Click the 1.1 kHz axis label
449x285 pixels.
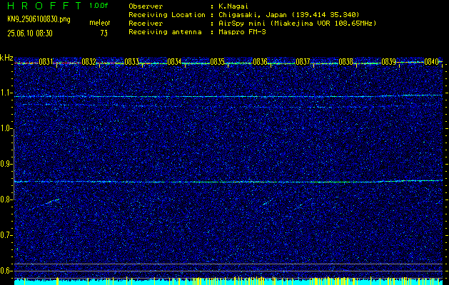pyautogui.click(x=6, y=93)
